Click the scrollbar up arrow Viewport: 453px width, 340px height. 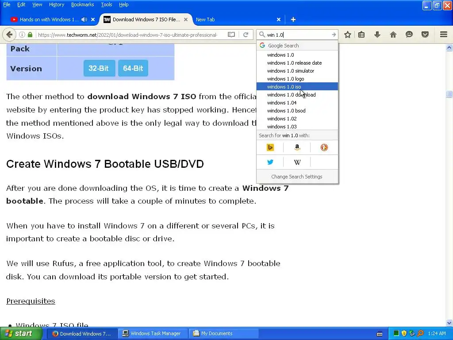449,47
